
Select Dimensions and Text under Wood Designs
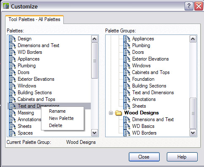coord(153,119)
